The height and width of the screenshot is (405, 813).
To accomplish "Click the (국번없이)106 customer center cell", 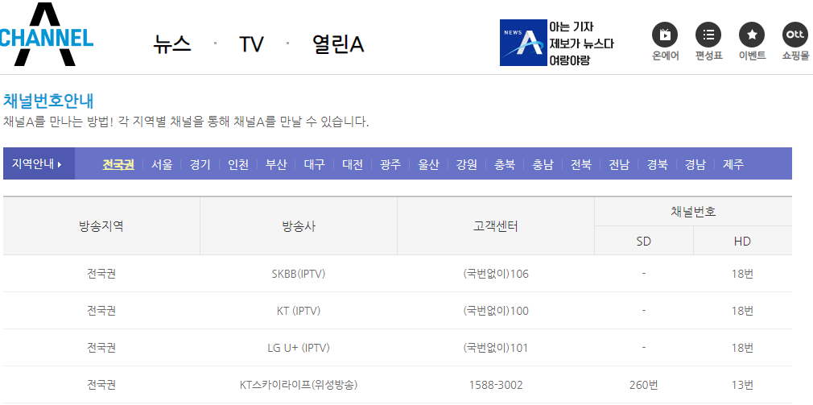I will 496,273.
